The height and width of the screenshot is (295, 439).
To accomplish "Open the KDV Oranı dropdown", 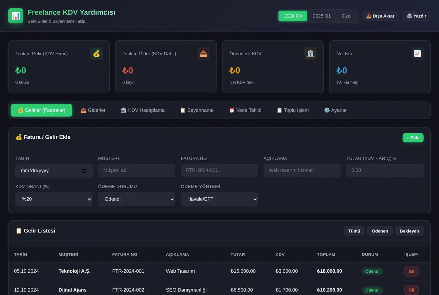I will pos(54,199).
